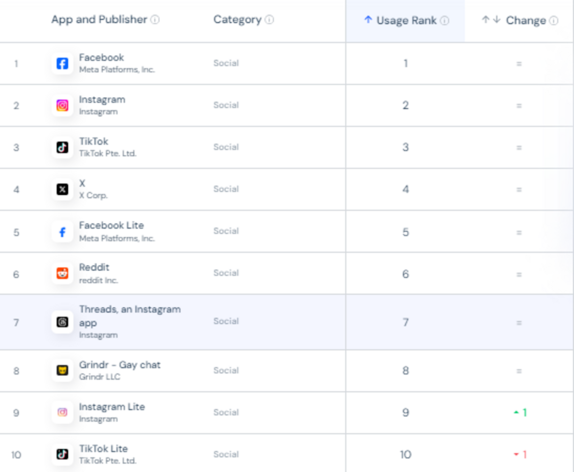574x472 pixels.
Task: Click the Instagram Lite app icon
Action: [x=62, y=412]
